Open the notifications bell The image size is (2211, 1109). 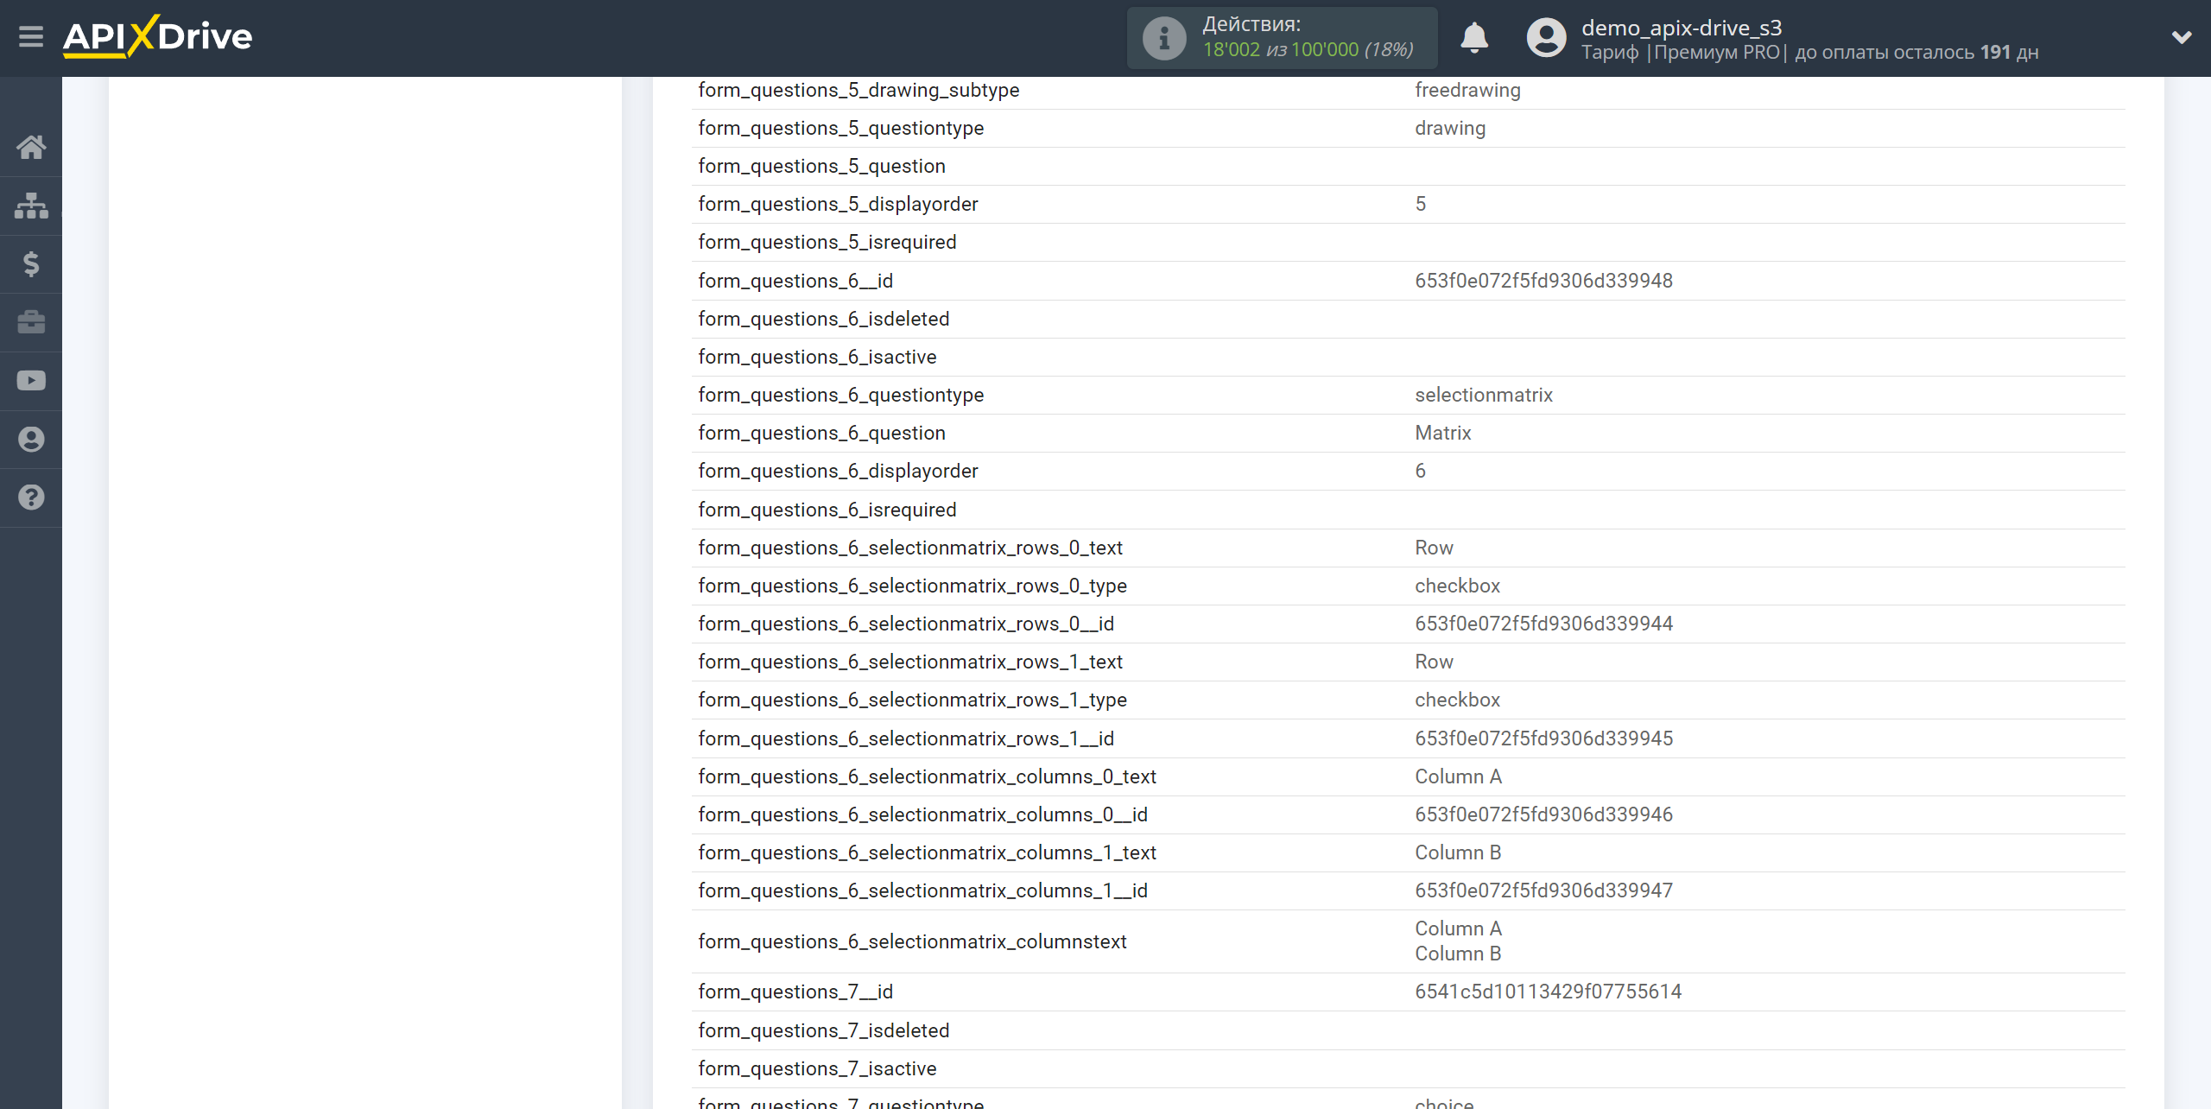[1474, 38]
